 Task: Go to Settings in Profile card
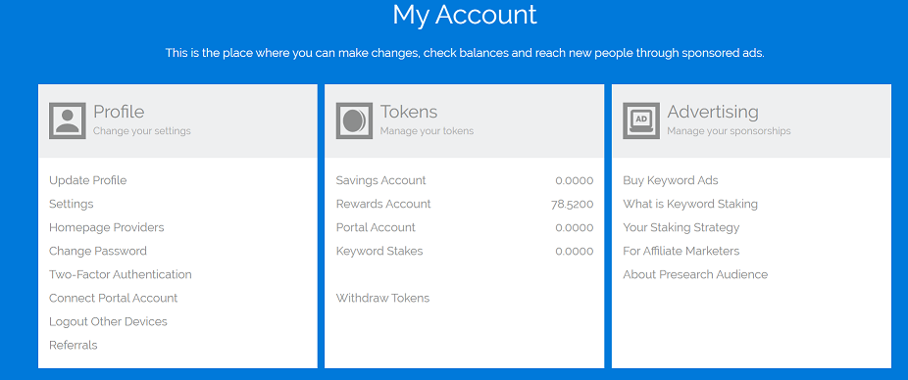click(x=72, y=204)
